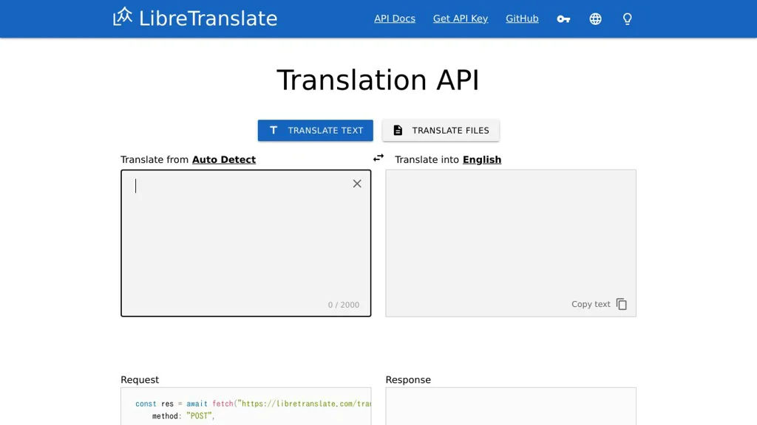
Task: Open the API key settings via key icon
Action: (563, 18)
